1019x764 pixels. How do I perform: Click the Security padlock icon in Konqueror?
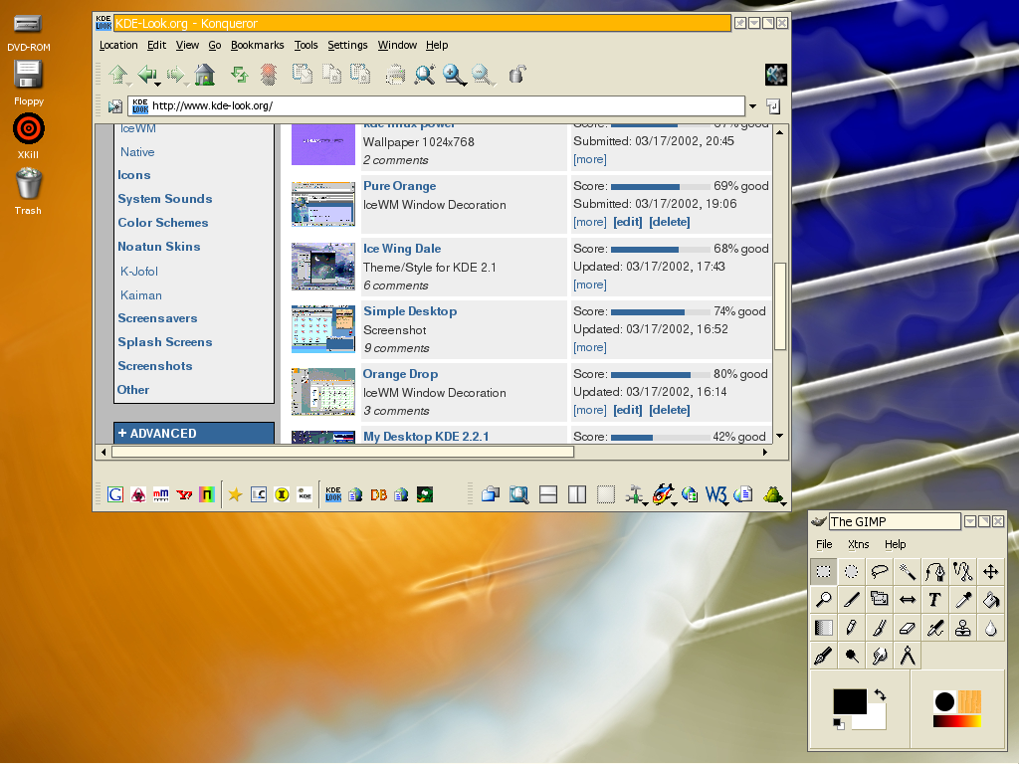(516, 74)
